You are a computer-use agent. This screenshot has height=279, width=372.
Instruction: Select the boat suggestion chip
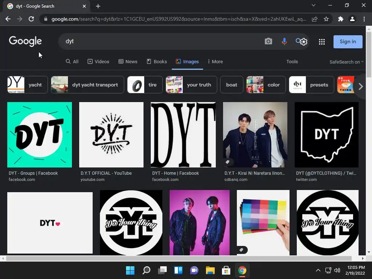coord(231,85)
